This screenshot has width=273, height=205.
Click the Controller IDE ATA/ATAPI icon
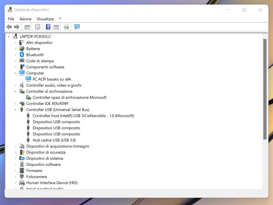click(x=22, y=103)
